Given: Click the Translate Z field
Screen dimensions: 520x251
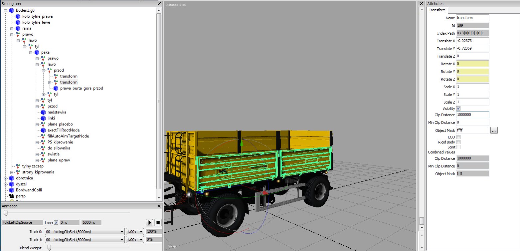Looking at the screenshot, I should pos(472,56).
